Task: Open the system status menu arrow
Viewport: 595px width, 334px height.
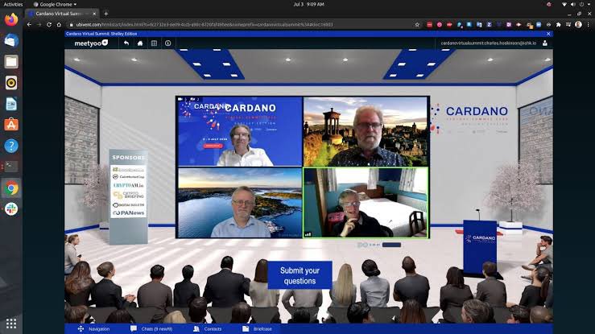Action: tap(589, 4)
